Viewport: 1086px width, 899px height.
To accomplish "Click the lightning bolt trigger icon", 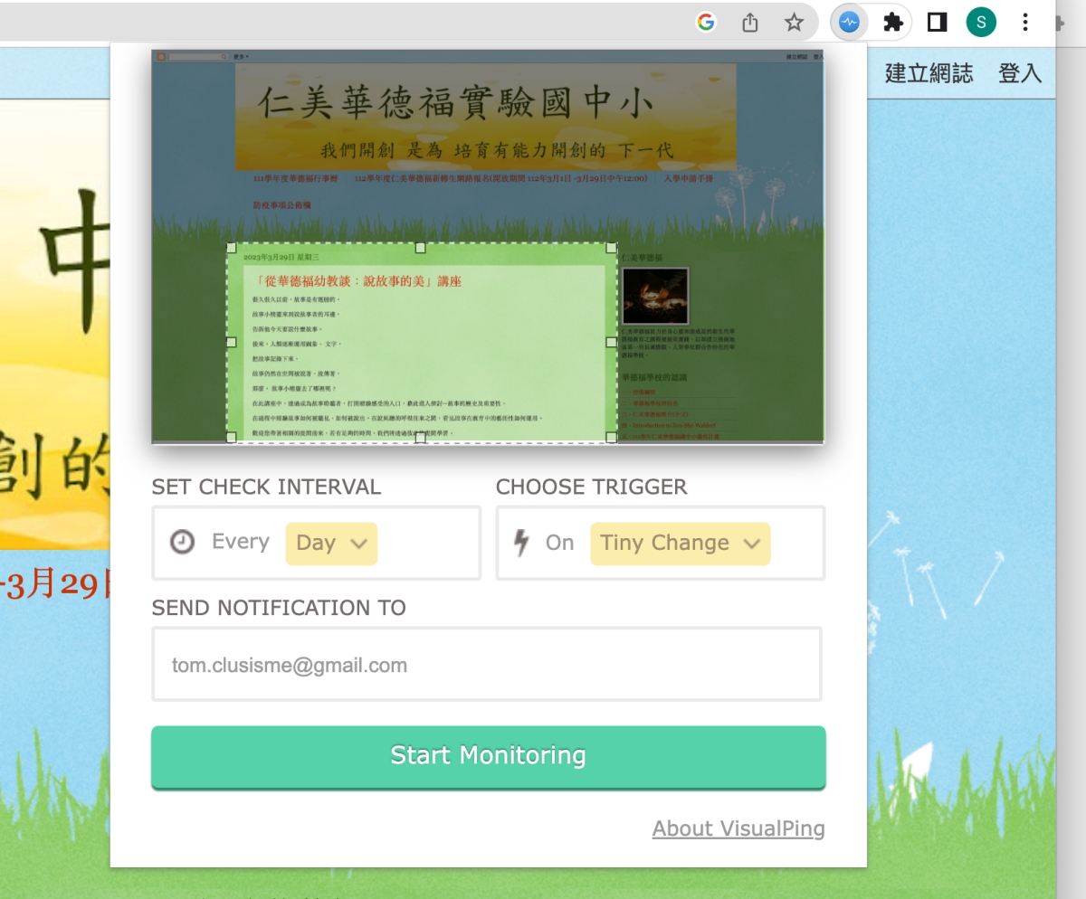I will 521,543.
